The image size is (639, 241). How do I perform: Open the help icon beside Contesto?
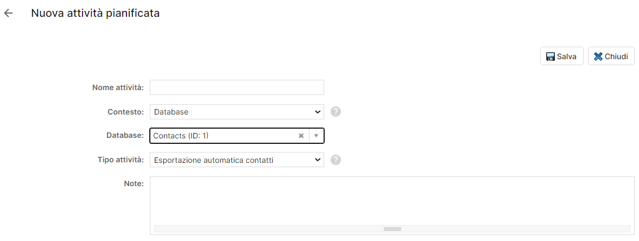coord(336,112)
